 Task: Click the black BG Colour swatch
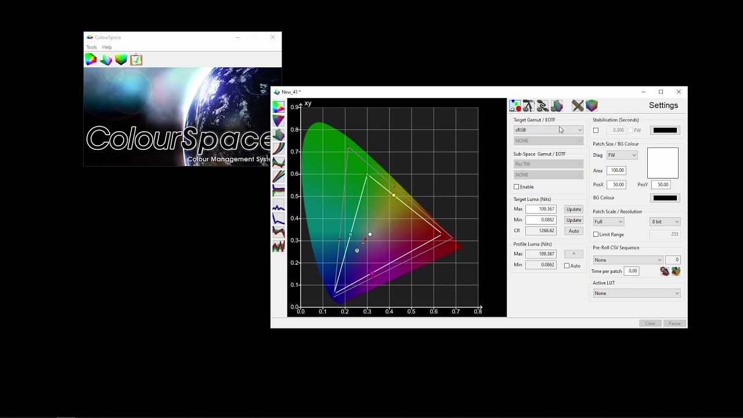click(x=665, y=198)
